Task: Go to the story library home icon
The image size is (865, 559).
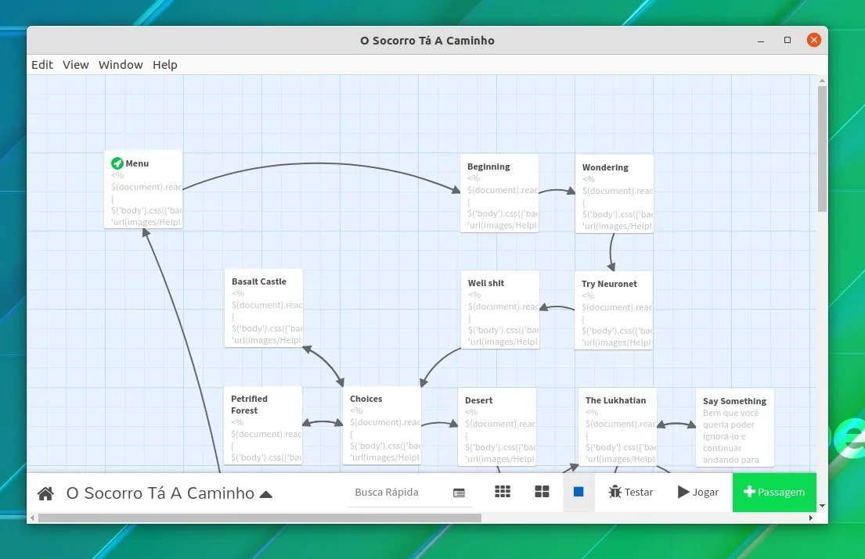Action: 45,493
